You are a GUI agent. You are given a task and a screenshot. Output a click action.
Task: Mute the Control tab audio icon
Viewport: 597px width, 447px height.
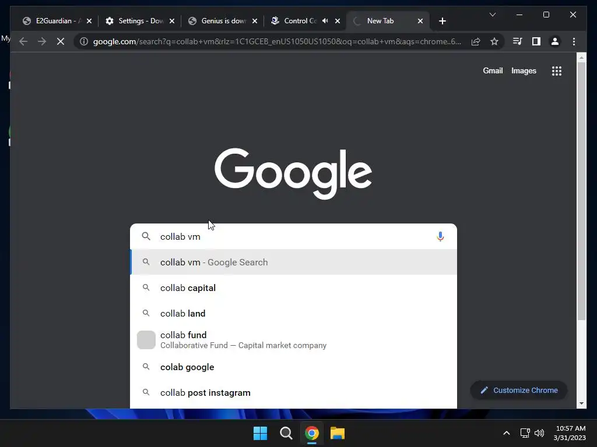[325, 21]
